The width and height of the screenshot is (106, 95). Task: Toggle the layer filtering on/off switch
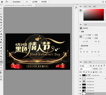point(104,65)
